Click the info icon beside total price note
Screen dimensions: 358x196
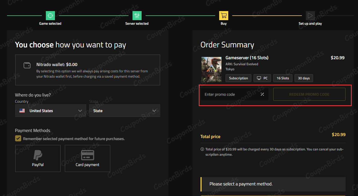(x=202, y=149)
